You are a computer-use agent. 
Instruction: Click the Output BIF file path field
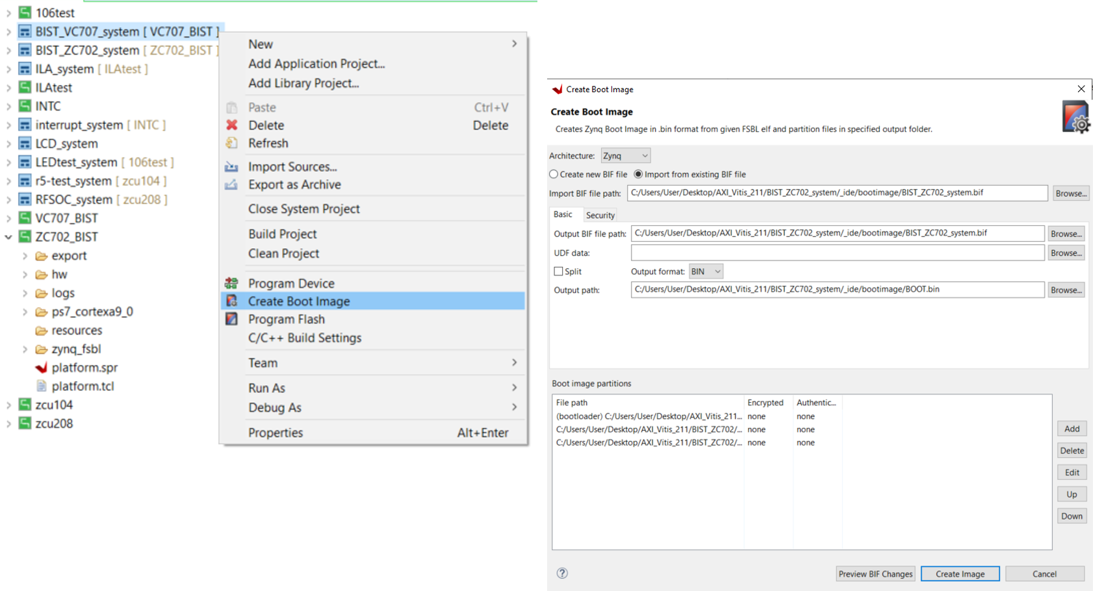[x=838, y=233]
